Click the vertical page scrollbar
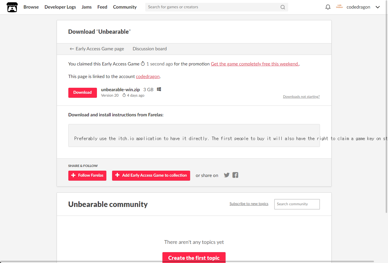The image size is (388, 263). click(387, 106)
